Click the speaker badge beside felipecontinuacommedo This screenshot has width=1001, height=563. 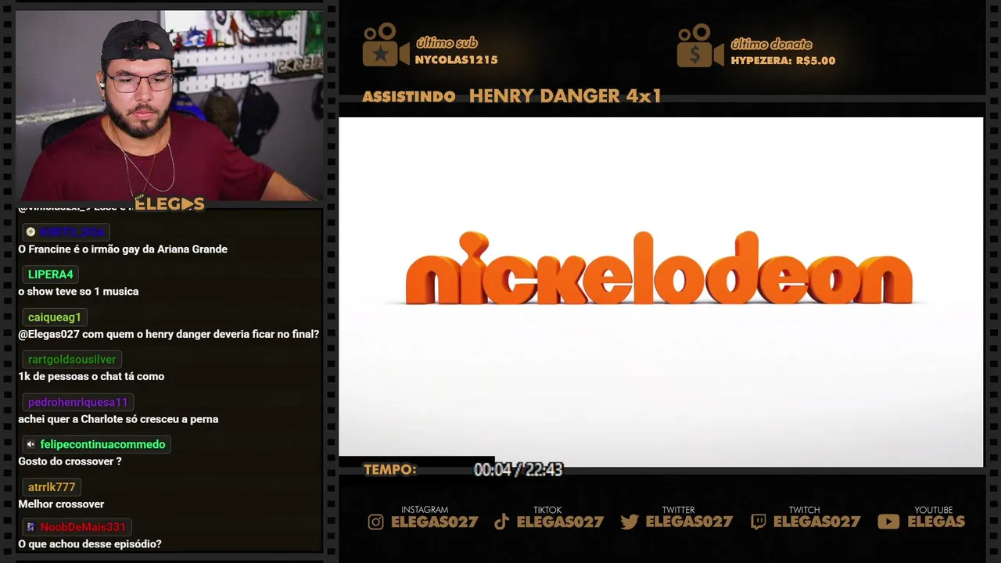coord(30,444)
